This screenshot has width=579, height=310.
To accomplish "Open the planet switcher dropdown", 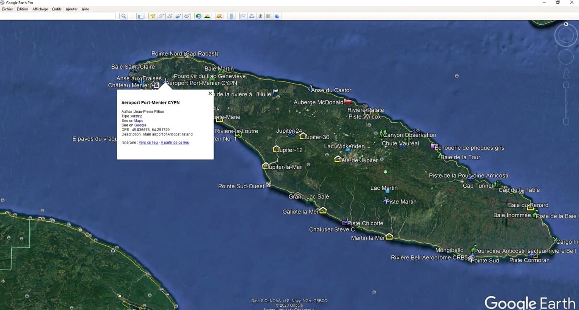I will (219, 16).
